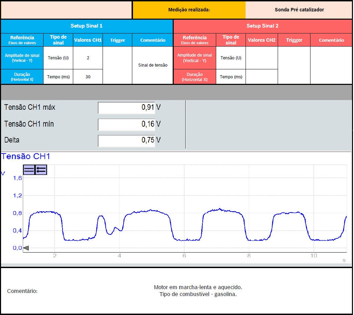354x315 pixels.
Task: Click the Setup Sinal 1 header
Action: pos(86,26)
